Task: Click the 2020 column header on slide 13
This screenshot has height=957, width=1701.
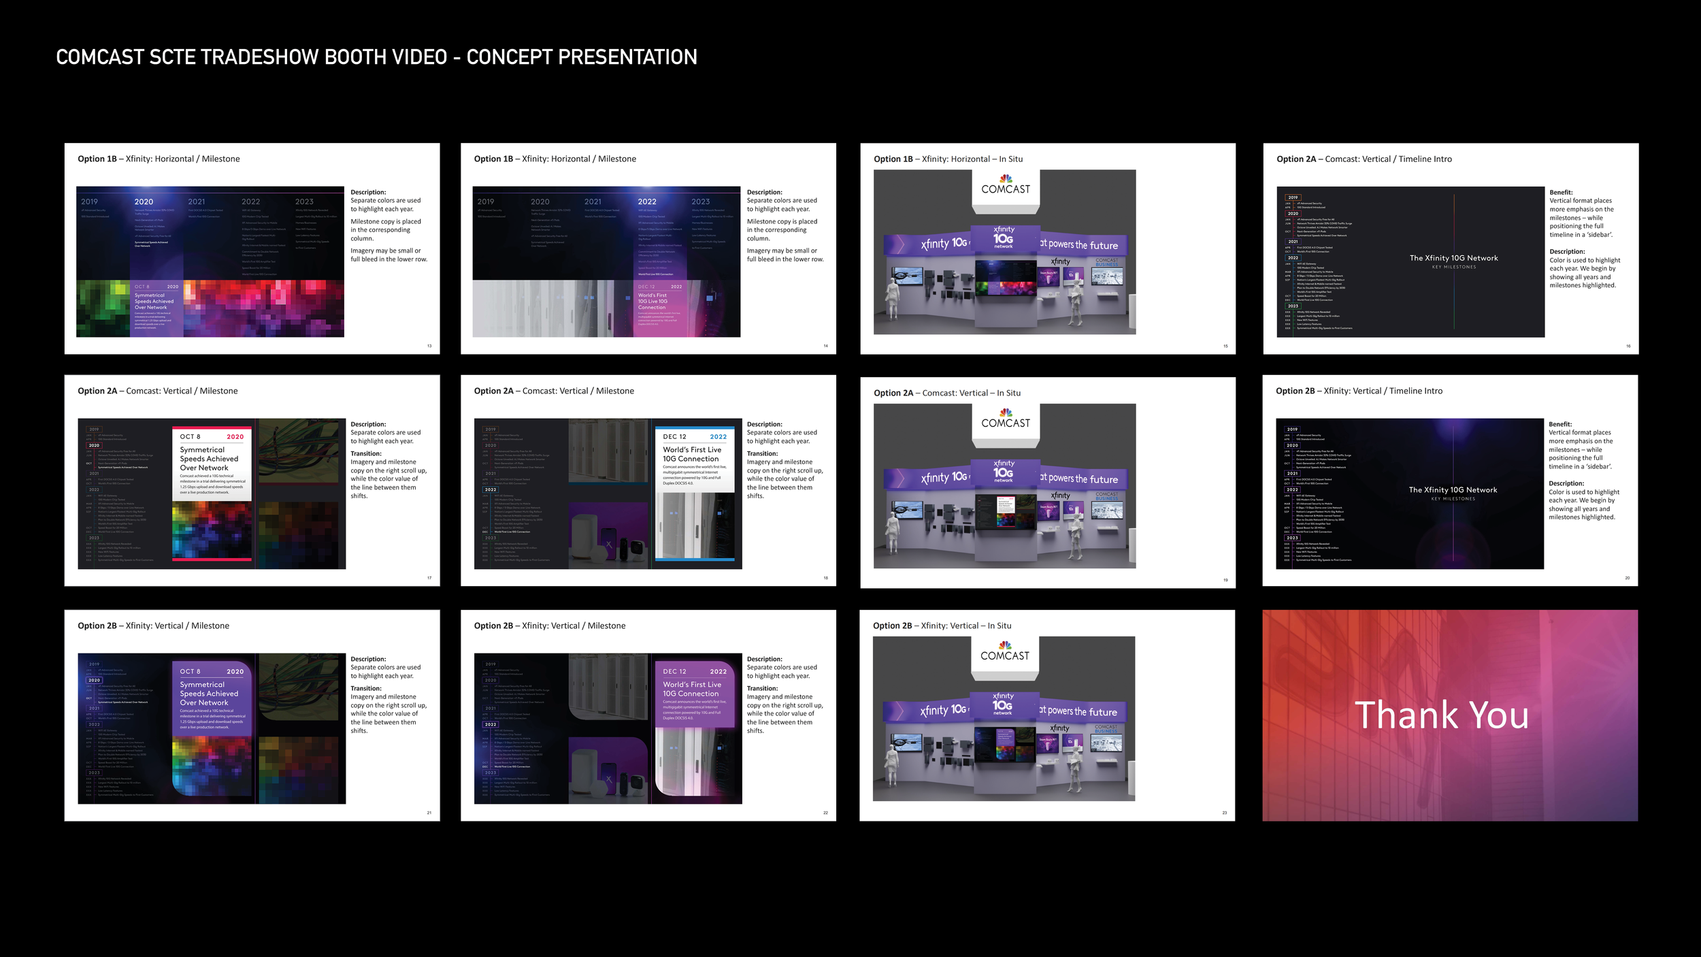Action: [x=144, y=202]
